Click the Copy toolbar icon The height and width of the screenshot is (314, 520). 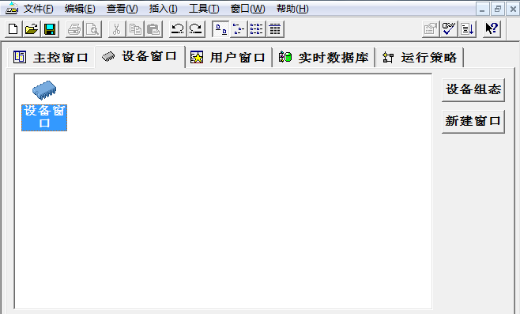pos(135,29)
